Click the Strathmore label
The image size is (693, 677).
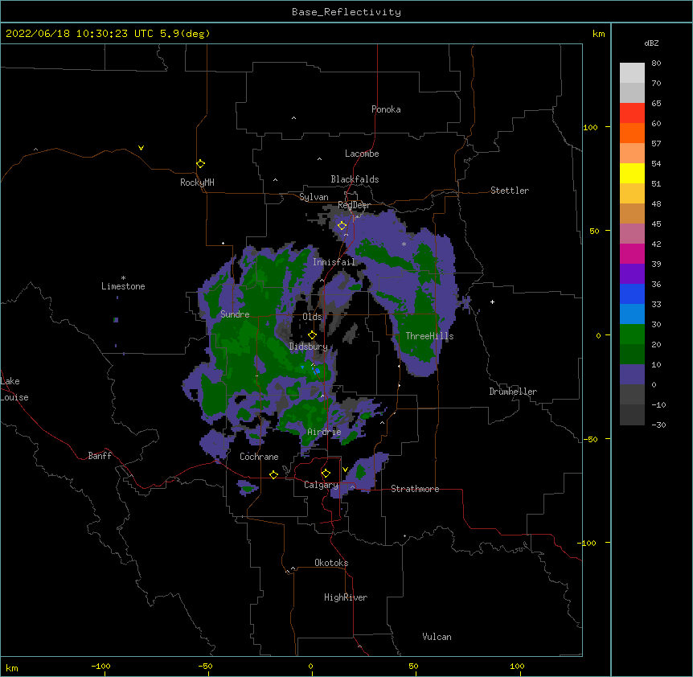[415, 489]
